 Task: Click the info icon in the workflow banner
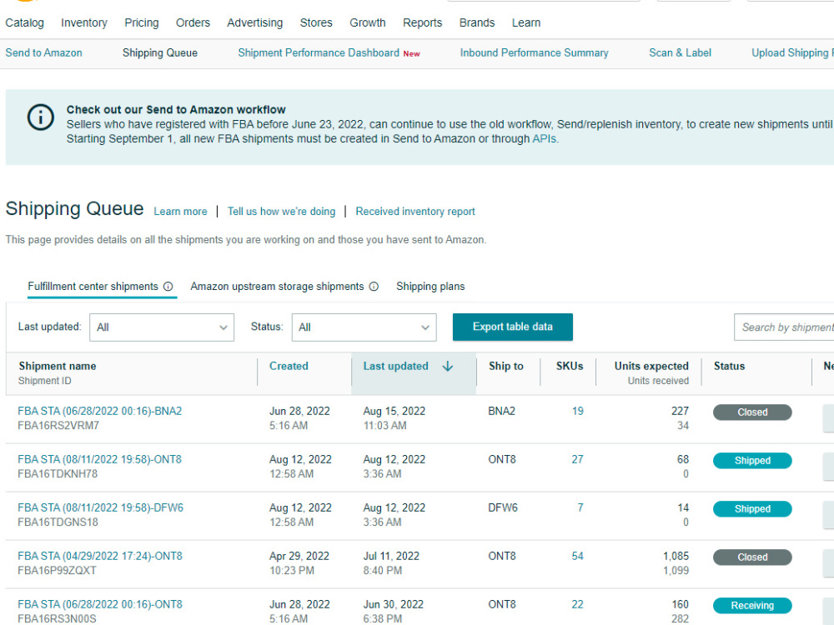click(x=40, y=117)
